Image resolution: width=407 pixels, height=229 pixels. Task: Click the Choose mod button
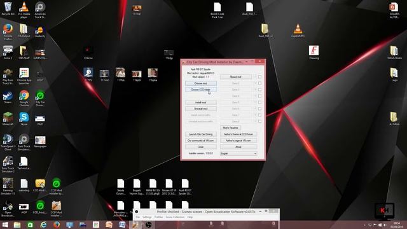pos(201,83)
